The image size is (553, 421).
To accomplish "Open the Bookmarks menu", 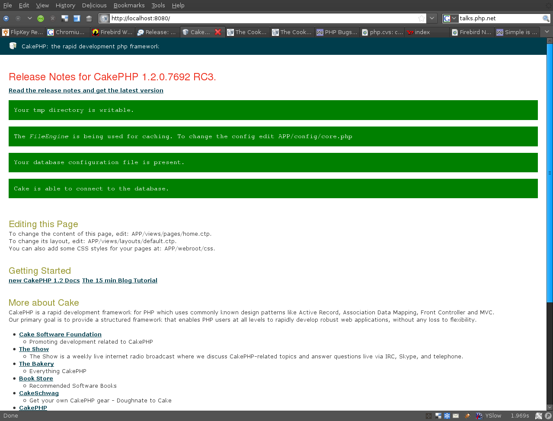I will (129, 5).
